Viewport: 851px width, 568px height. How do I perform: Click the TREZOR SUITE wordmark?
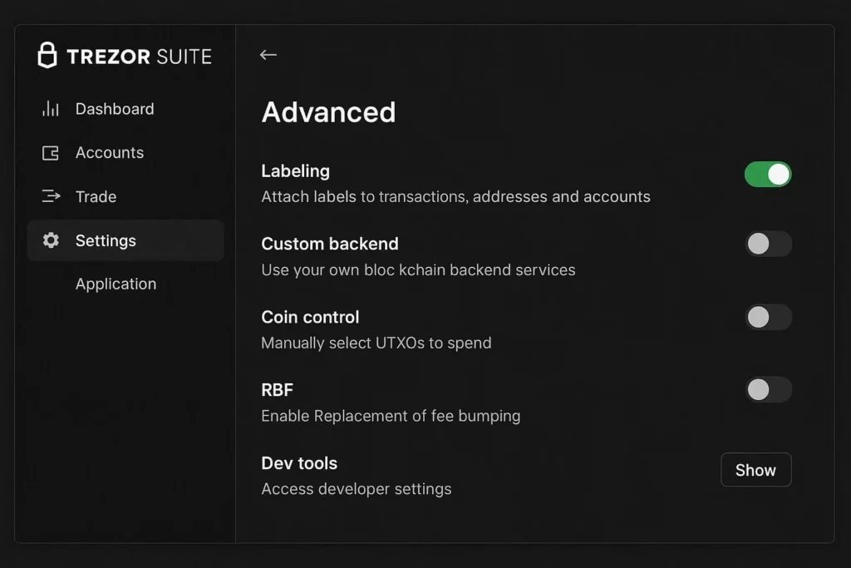[x=139, y=57]
